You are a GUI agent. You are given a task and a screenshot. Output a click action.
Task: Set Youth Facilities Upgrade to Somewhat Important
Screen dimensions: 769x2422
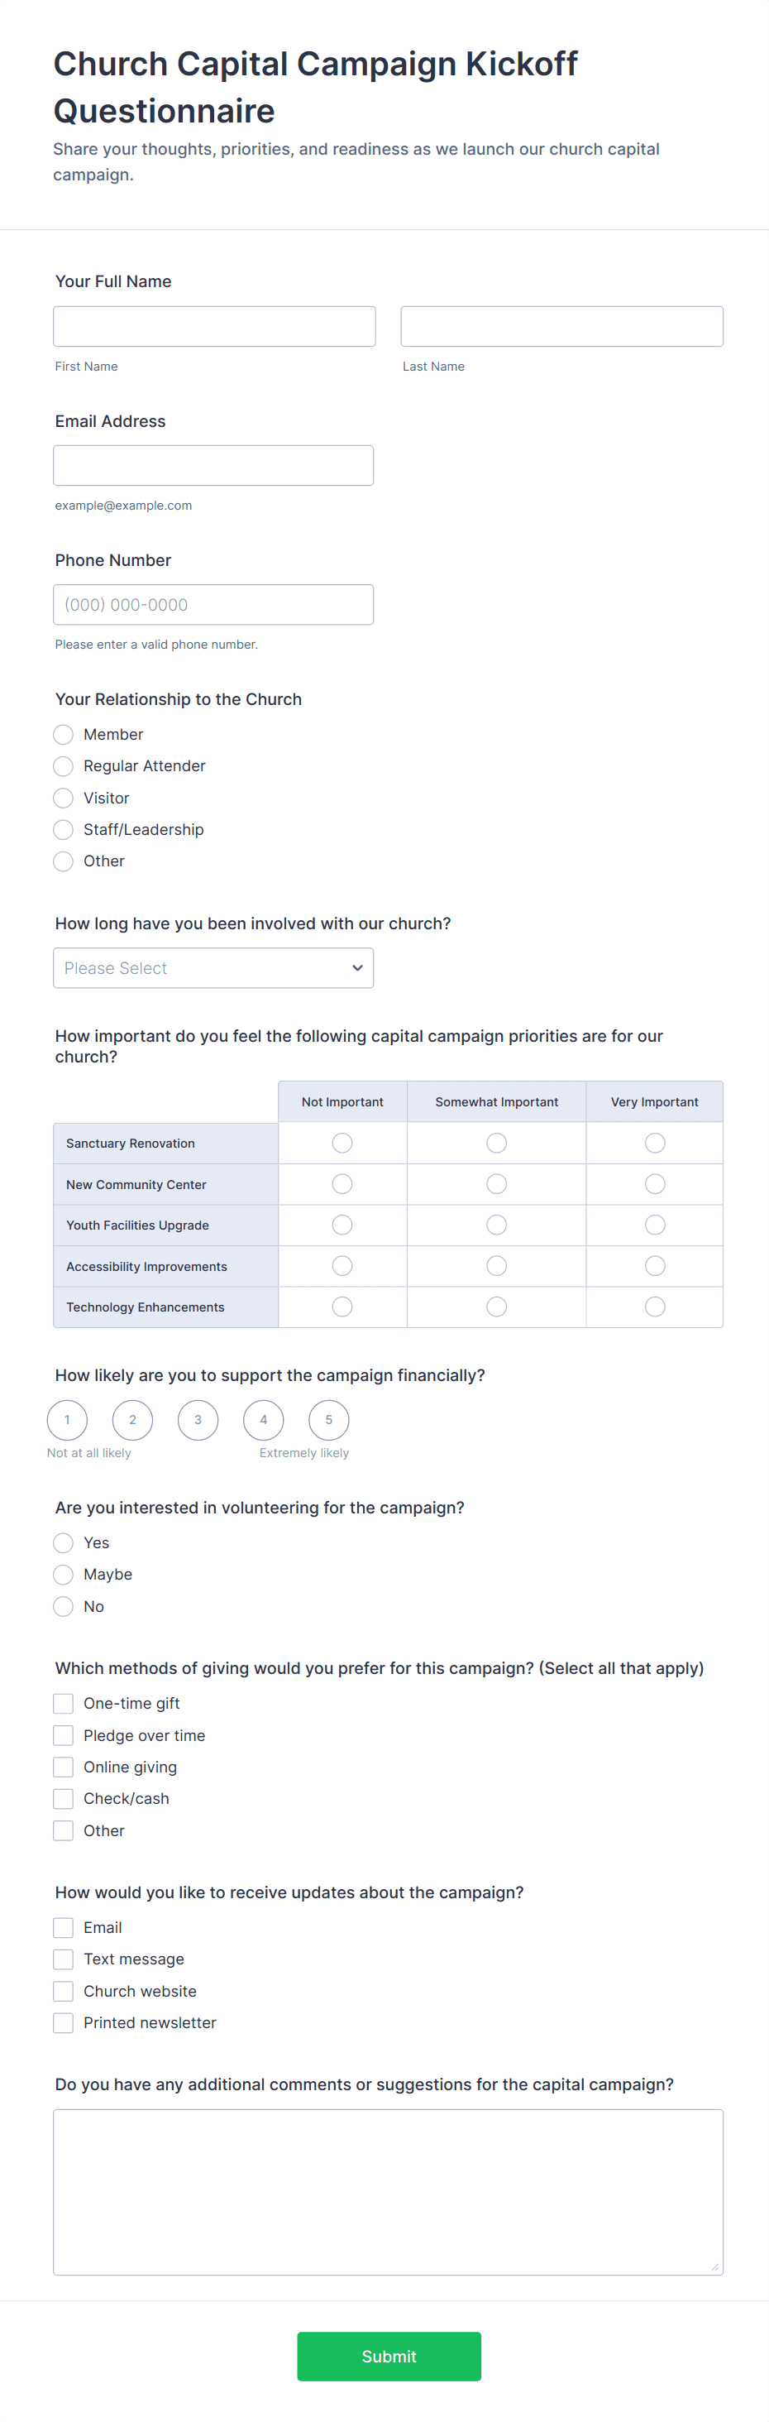[x=496, y=1224]
